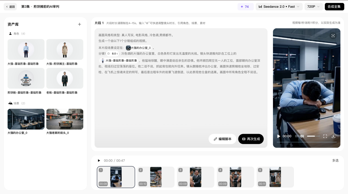Viewport: 348px width, 194px height.
Task: Play the timeline from 00:00
Action: [99, 161]
